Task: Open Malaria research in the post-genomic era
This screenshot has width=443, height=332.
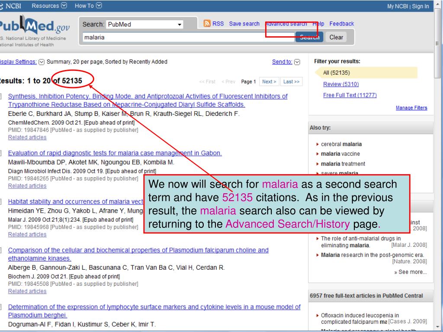Action: [x=372, y=255]
